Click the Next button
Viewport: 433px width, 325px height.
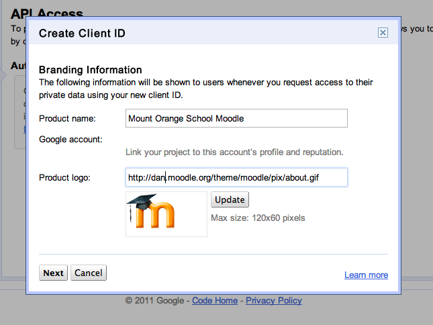point(53,273)
